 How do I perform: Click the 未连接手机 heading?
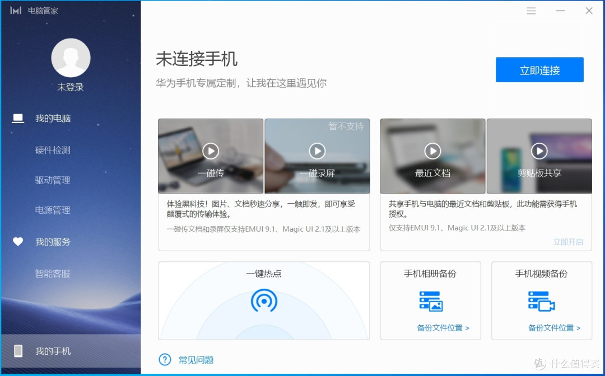click(x=197, y=59)
